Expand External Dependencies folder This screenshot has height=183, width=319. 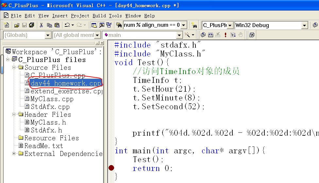pyautogui.click(x=14, y=153)
